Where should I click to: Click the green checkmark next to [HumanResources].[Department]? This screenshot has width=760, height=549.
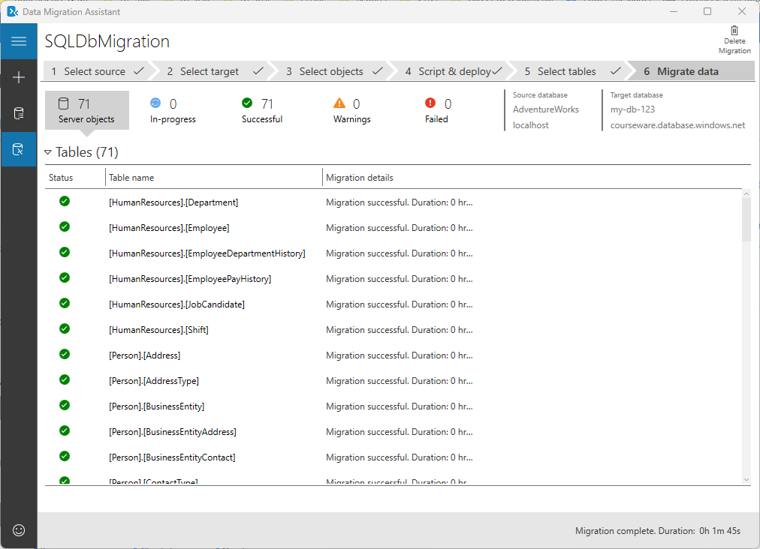(64, 201)
